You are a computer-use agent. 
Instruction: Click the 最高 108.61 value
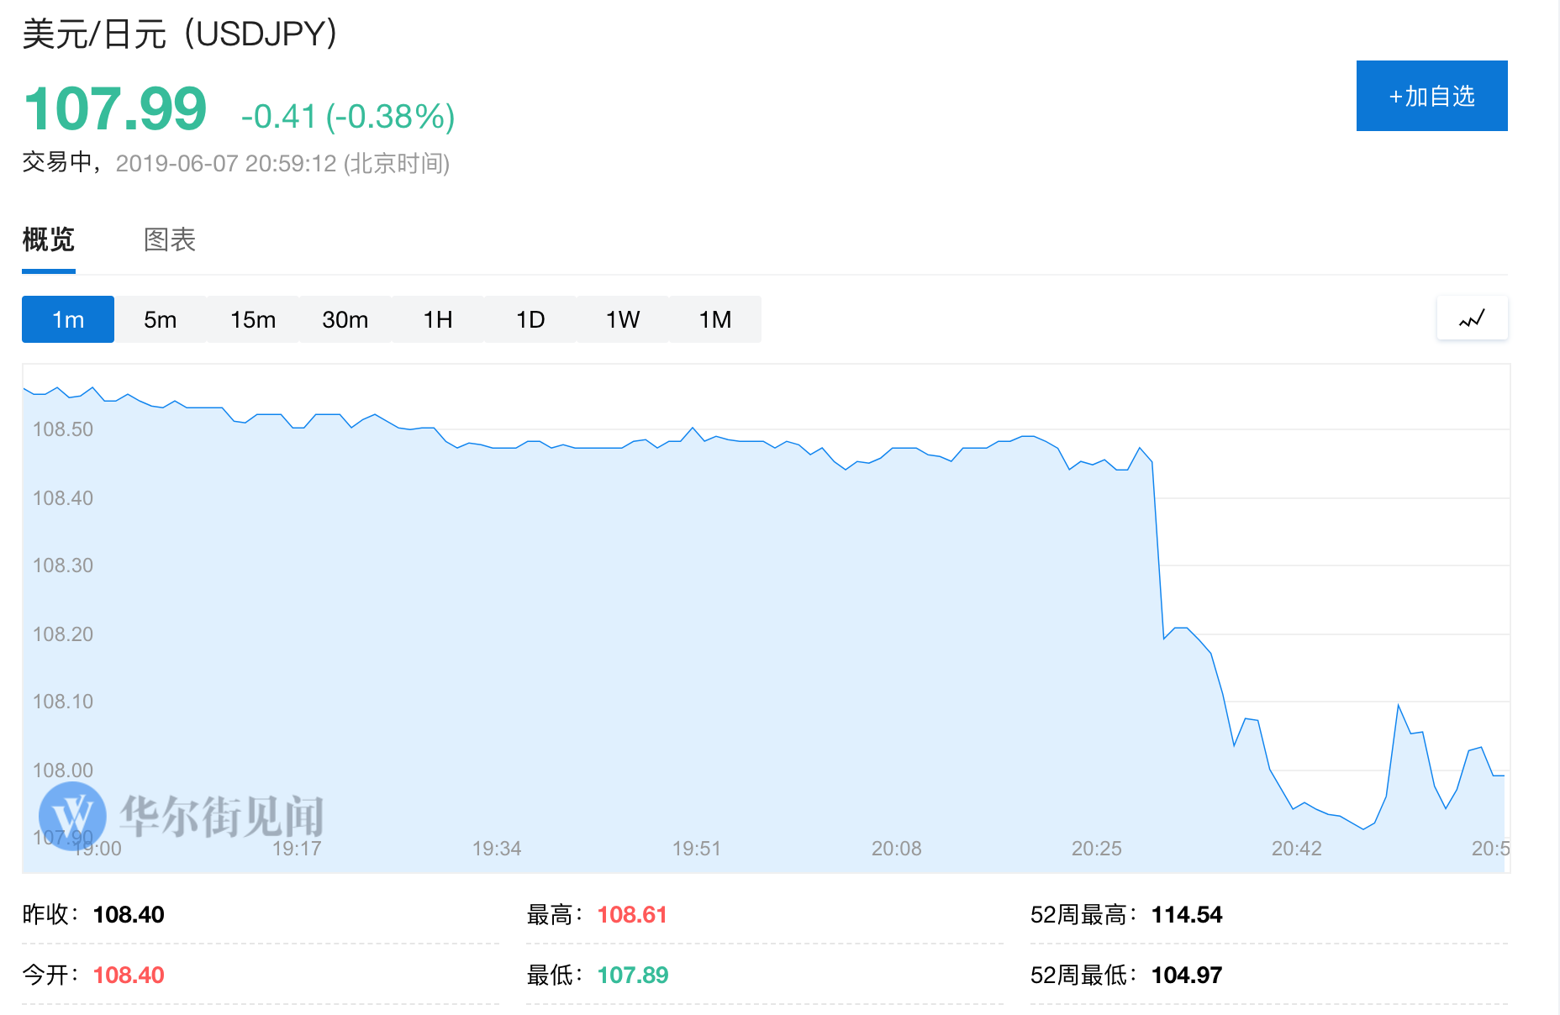[x=632, y=914]
